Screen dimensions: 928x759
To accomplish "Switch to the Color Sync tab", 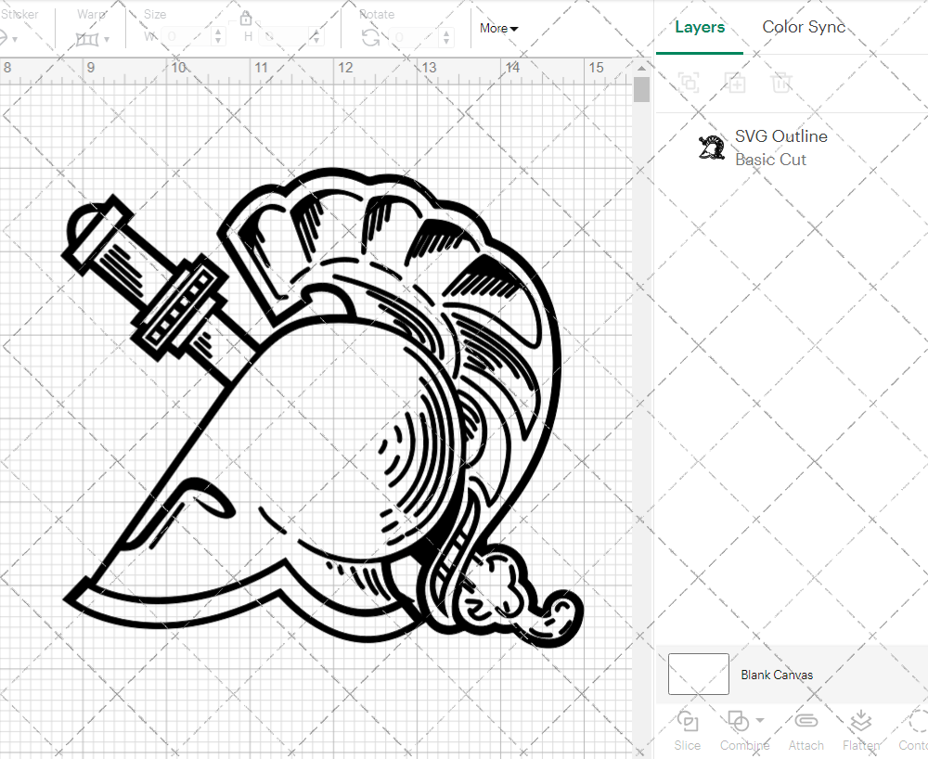I will pos(804,27).
